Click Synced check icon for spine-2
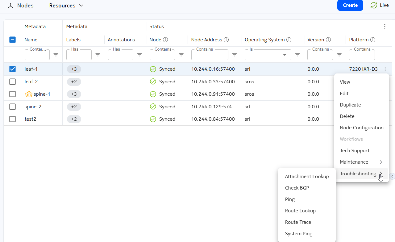 coord(153,107)
